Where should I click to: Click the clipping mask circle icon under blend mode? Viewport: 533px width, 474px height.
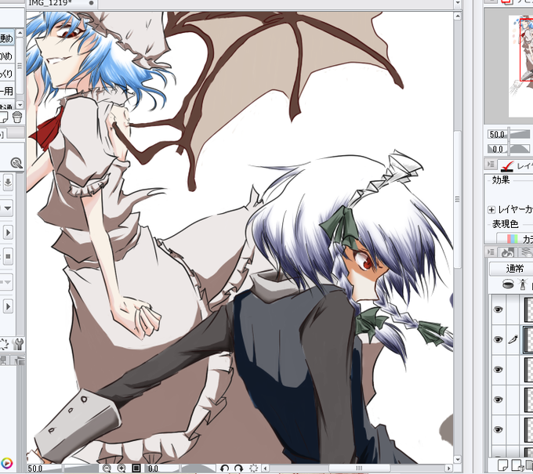pyautogui.click(x=508, y=284)
